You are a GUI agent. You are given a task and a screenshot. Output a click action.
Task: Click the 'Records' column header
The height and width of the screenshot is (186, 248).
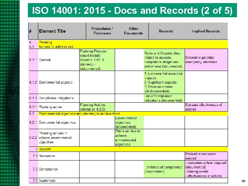click(x=166, y=31)
